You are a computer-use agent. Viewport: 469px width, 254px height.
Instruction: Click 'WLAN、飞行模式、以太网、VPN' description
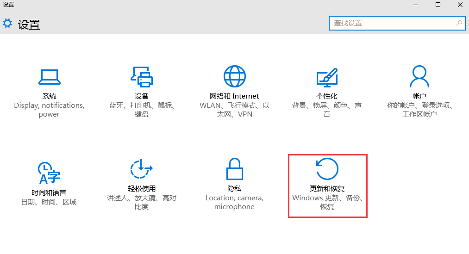coord(234,110)
